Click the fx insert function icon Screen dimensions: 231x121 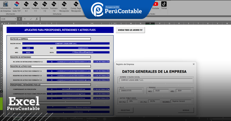click(37, 19)
